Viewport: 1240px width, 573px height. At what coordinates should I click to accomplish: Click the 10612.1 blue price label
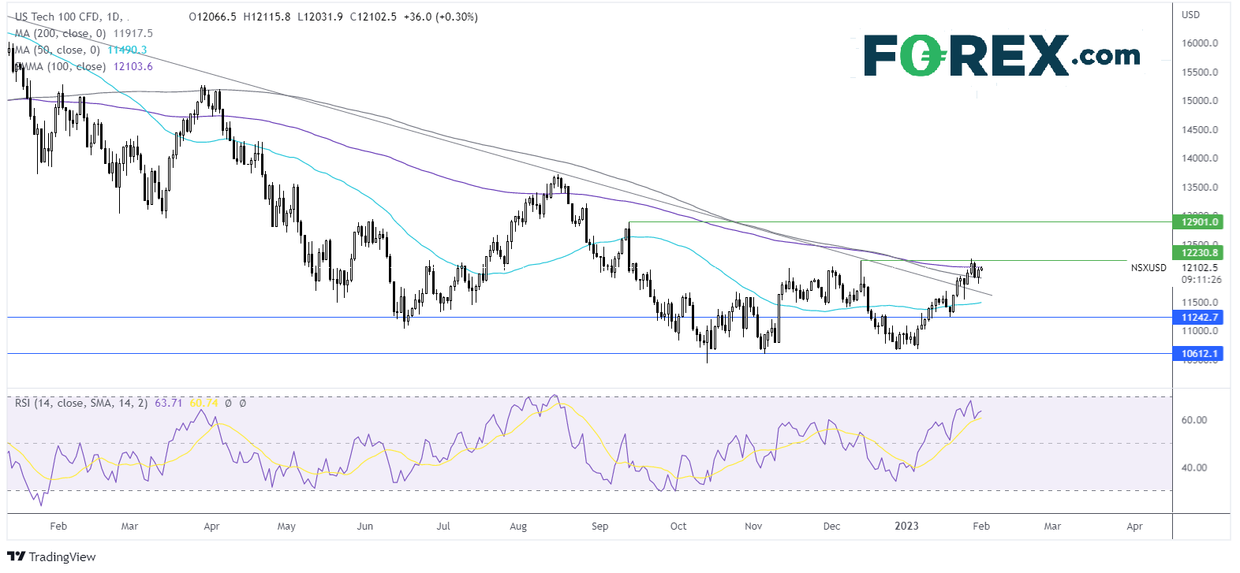[x=1200, y=354]
